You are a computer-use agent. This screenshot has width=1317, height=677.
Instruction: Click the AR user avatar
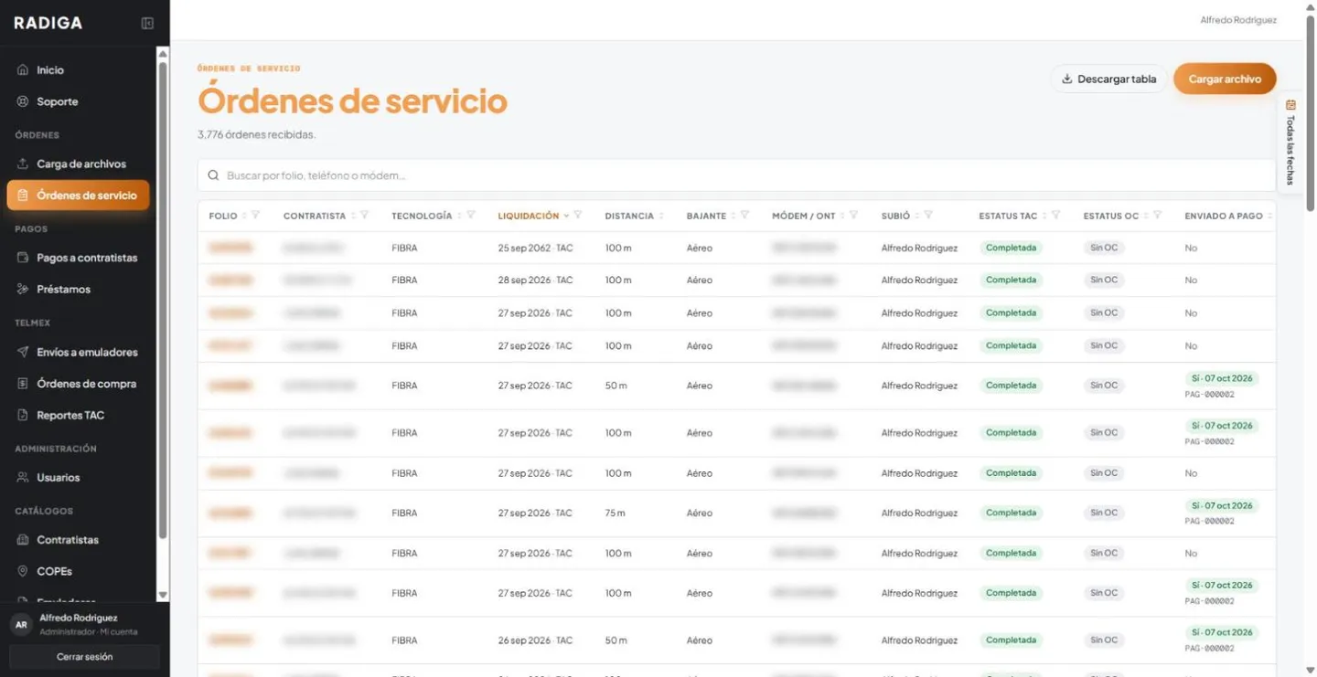[x=21, y=625]
